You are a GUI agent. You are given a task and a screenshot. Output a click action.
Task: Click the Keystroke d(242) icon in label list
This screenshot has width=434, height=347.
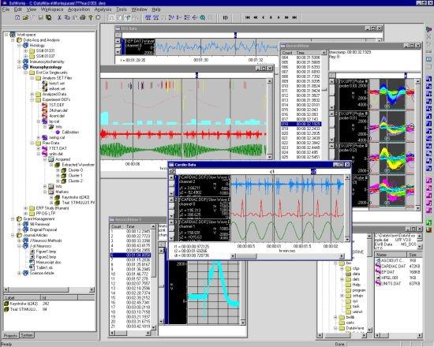[6, 304]
